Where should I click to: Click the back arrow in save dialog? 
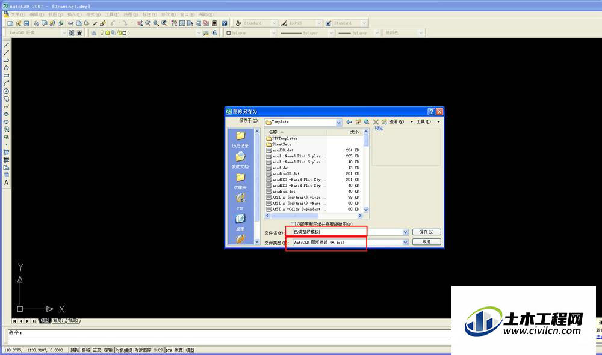[x=349, y=122]
